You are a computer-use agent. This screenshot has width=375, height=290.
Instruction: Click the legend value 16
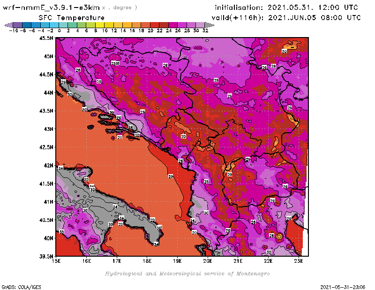click(x=132, y=31)
